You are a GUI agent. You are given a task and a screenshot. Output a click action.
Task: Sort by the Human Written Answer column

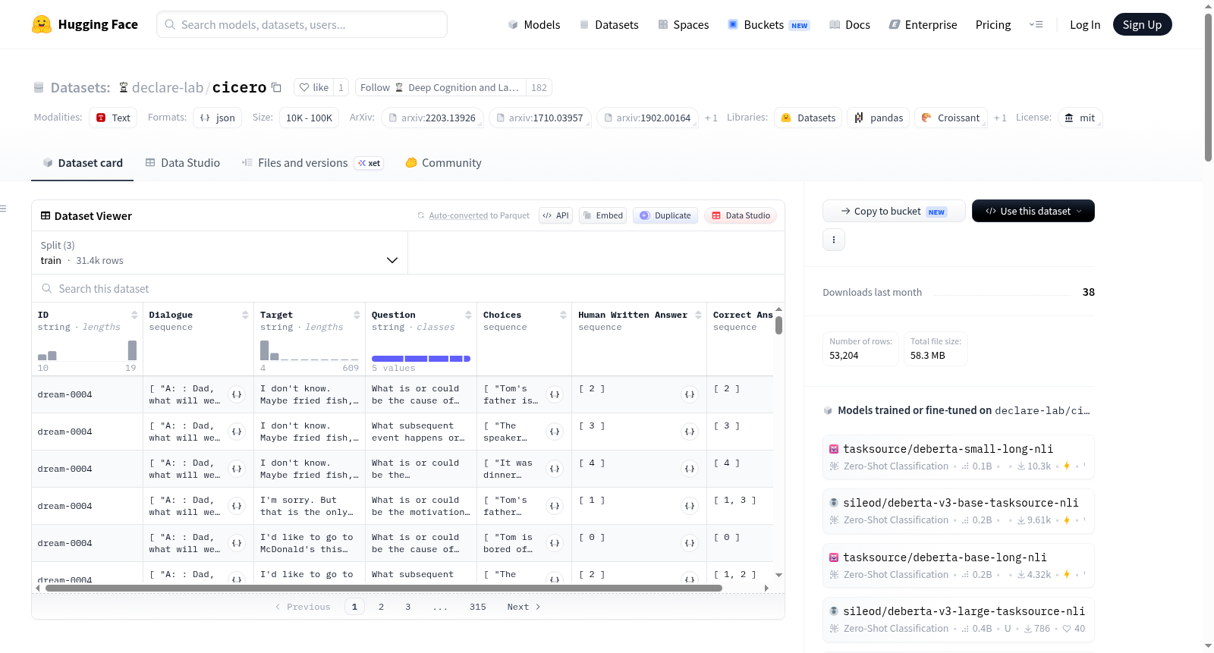click(698, 315)
